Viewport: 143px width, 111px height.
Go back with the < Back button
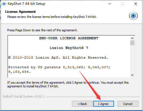tap(82, 104)
